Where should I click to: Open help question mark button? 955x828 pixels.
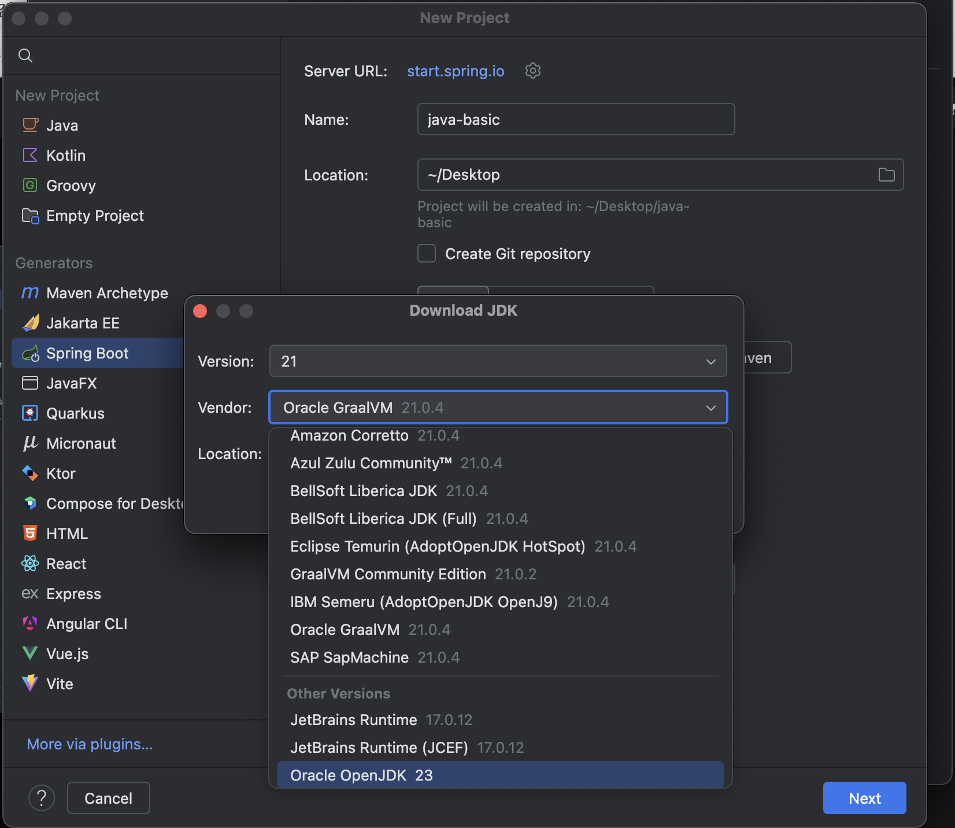(x=42, y=798)
